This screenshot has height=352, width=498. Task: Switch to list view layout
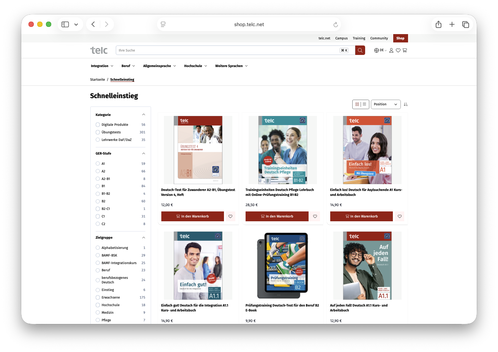[364, 104]
